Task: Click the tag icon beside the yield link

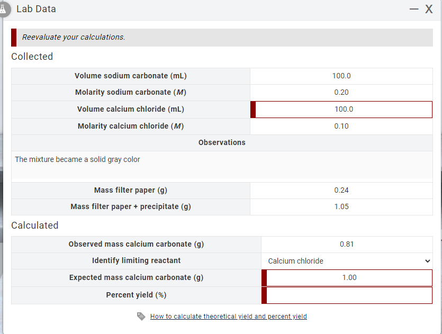Action: point(141,316)
